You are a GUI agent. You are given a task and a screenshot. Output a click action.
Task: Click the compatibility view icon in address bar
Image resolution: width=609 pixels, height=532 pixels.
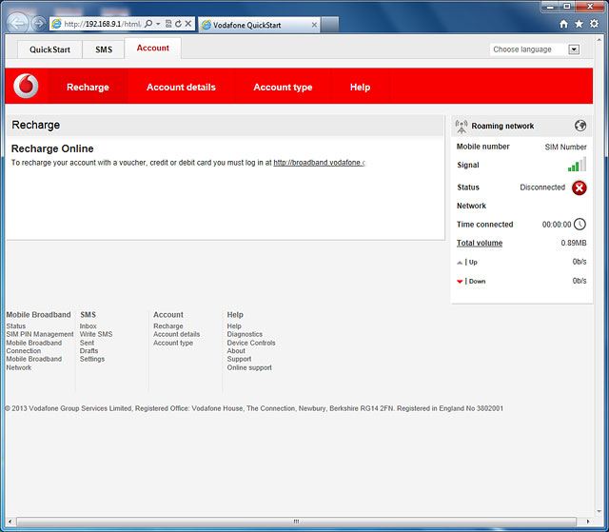pos(168,24)
